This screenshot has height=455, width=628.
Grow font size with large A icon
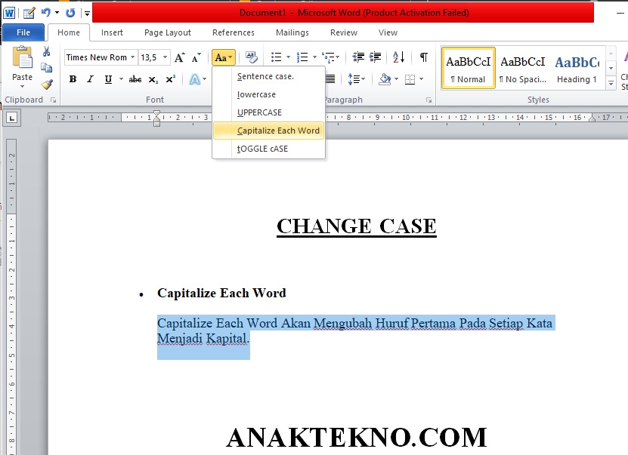tap(179, 57)
